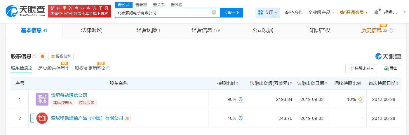Open 索尼移动通信公司 shareholder link
Image resolution: width=409 pixels, height=135 pixels.
[x=69, y=95]
